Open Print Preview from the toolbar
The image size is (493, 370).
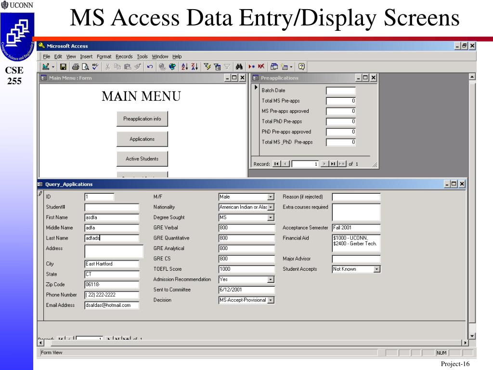pos(85,66)
